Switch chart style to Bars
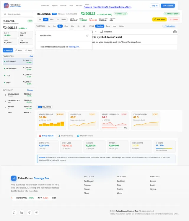This screenshot has width=189, height=221. point(108,26)
